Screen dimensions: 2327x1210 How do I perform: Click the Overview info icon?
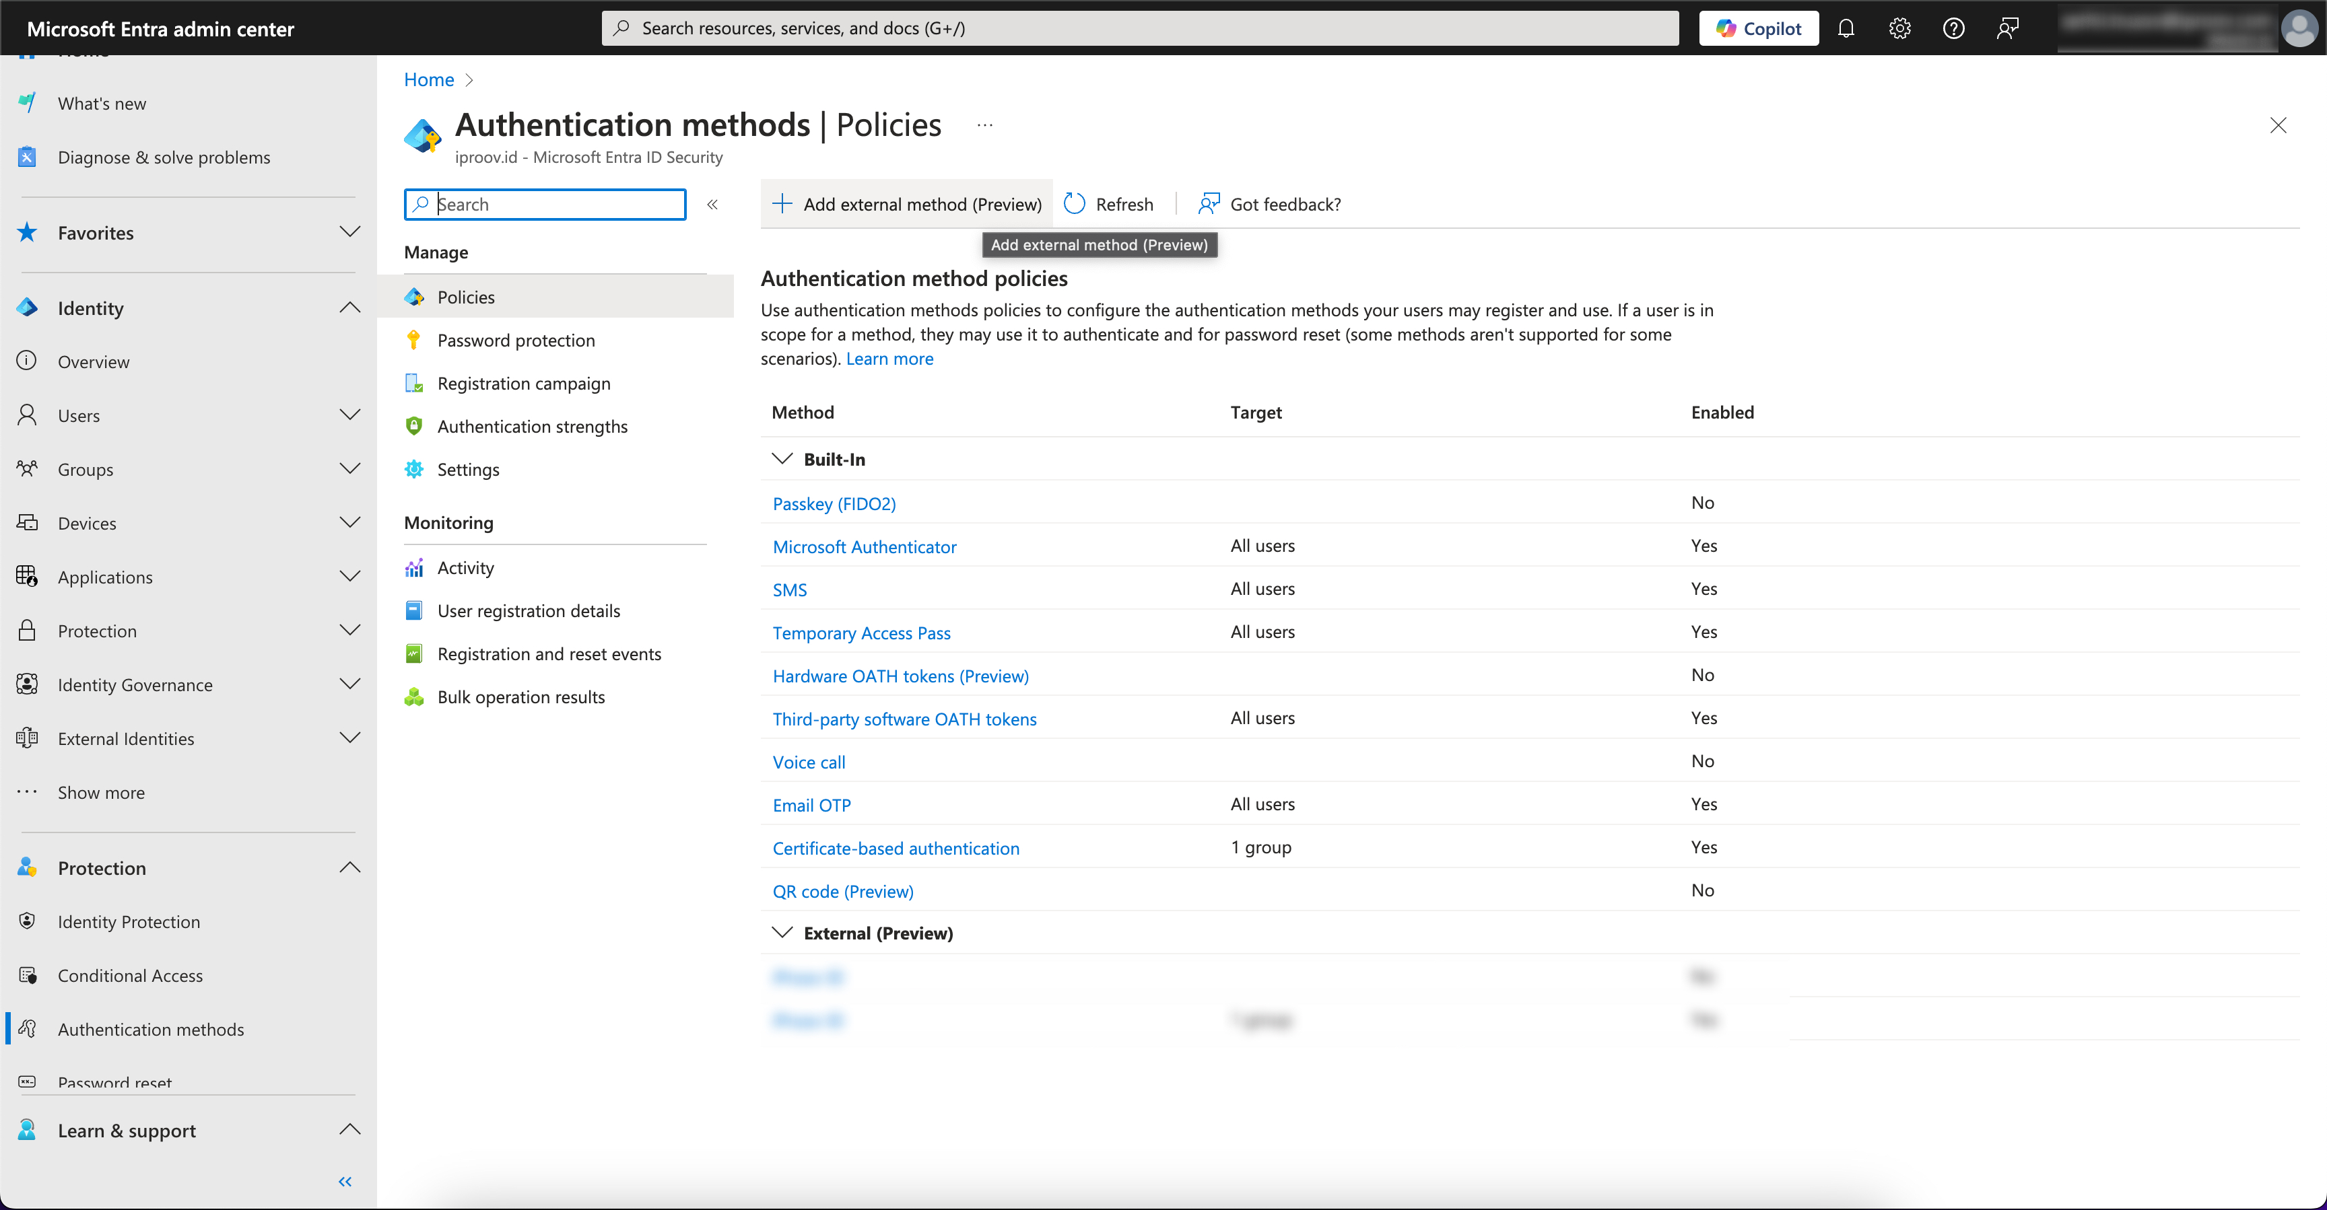tap(27, 361)
